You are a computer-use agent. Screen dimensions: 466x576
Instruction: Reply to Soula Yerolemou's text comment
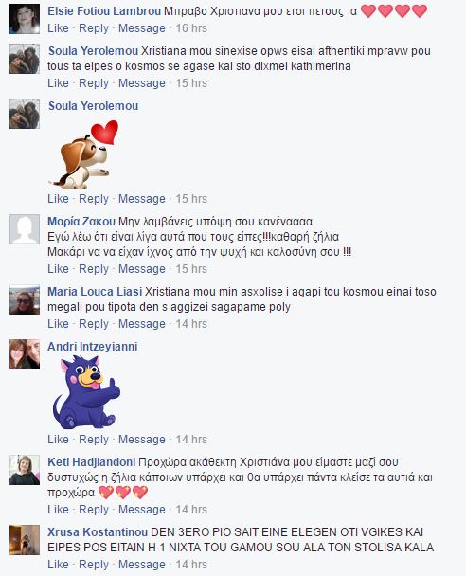94,83
